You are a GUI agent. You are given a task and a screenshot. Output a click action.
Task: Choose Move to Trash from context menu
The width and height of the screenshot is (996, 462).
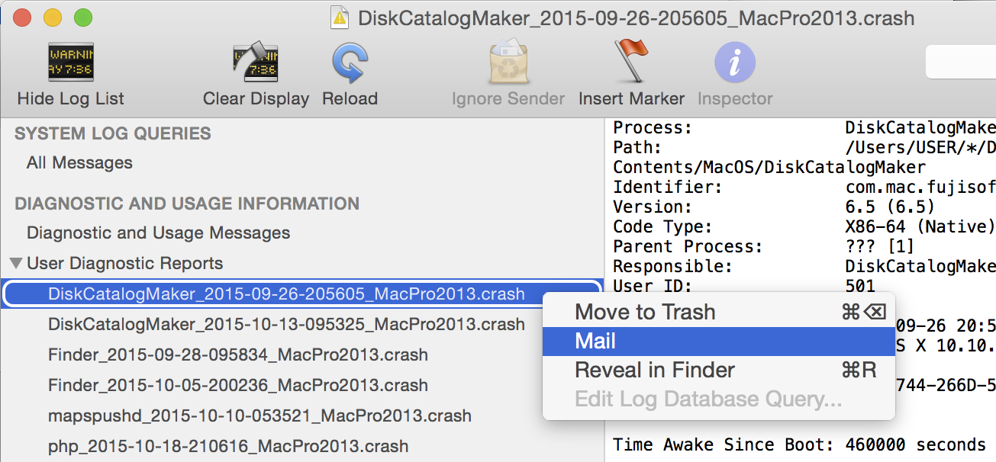tap(717, 312)
